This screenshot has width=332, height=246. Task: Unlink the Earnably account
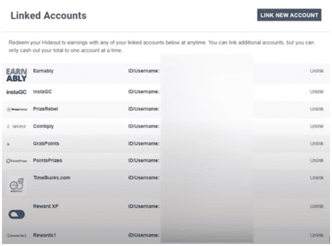coord(317,71)
